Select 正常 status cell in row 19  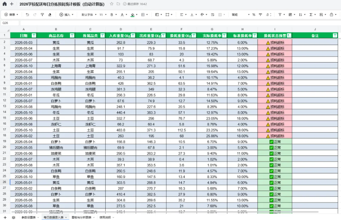(x=275, y=142)
